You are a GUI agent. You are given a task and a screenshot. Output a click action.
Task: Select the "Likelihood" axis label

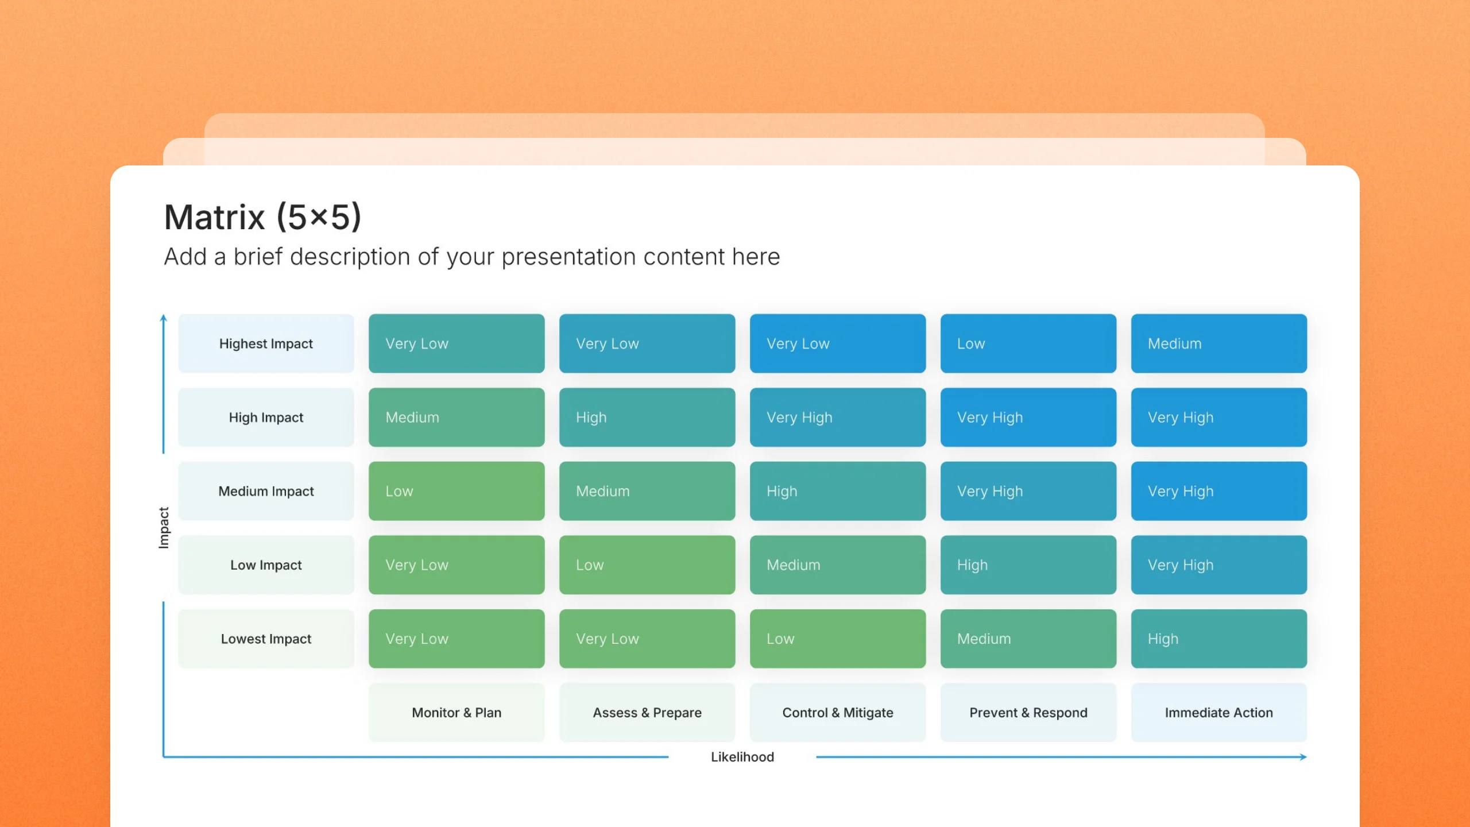(x=742, y=757)
